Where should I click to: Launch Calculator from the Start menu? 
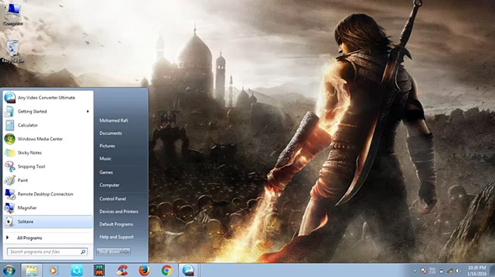tap(48, 125)
